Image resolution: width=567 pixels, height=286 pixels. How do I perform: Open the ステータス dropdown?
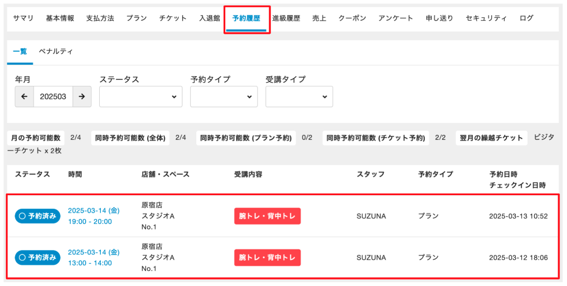[141, 97]
